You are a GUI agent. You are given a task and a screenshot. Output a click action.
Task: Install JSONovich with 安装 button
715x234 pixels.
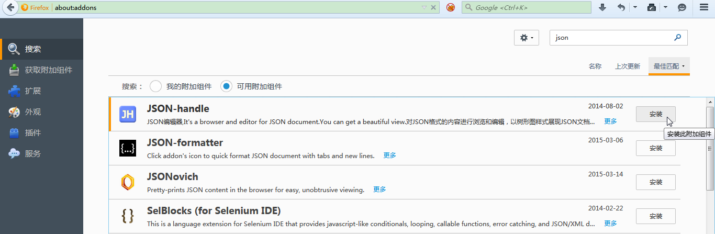pos(655,182)
